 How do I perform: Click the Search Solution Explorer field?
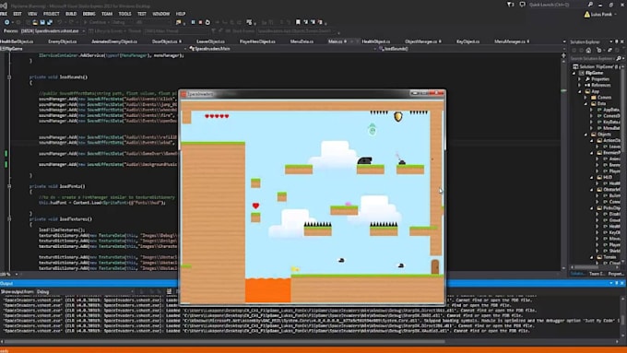point(593,58)
